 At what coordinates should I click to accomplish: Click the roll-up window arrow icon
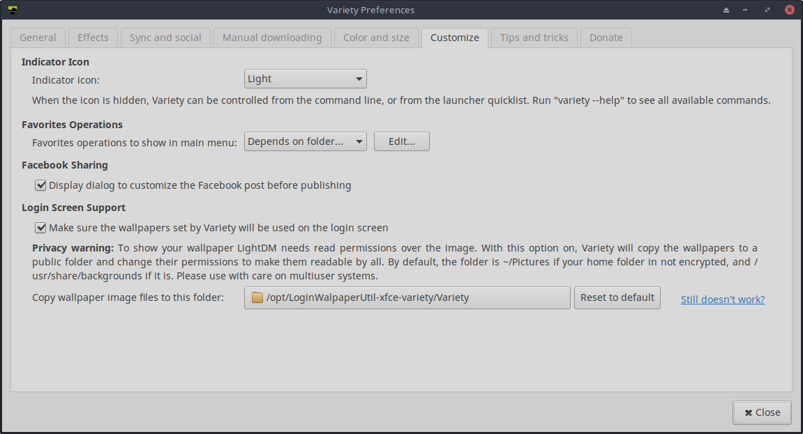tap(726, 10)
